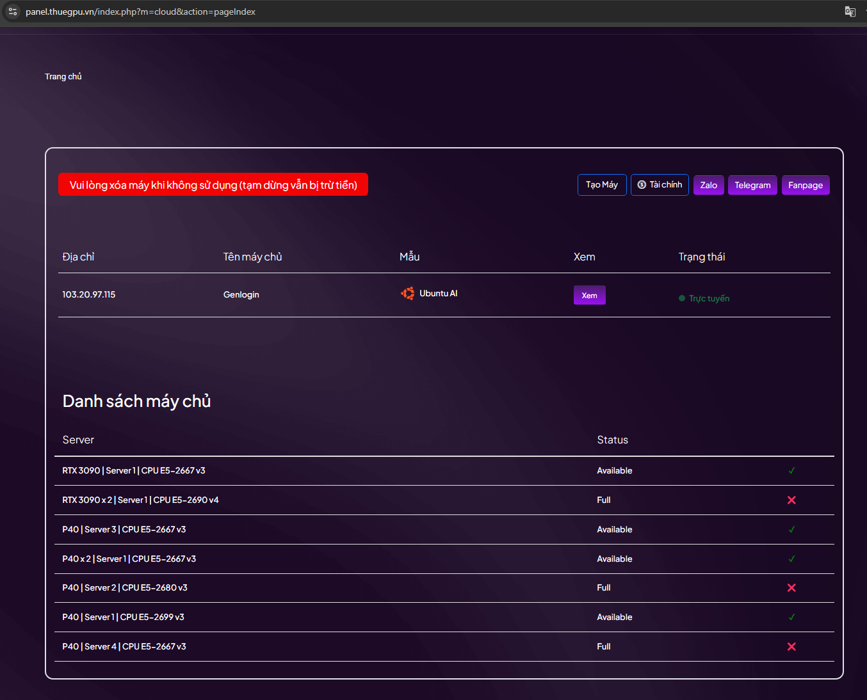
Task: Click Full status of RTX 3090 x 2
Action: pos(604,500)
